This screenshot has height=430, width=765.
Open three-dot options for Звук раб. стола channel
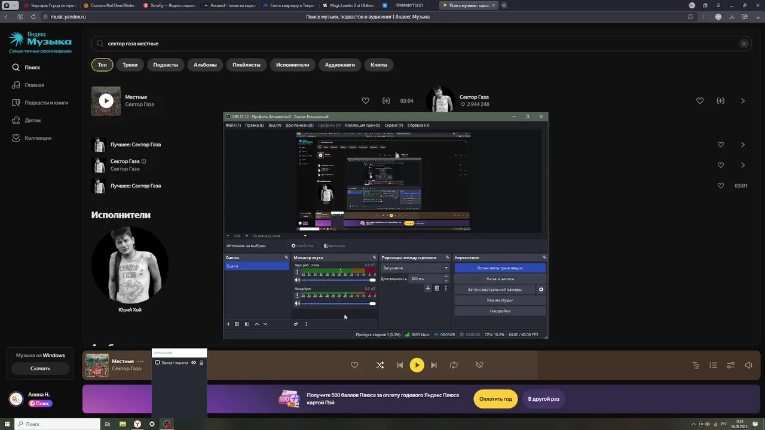pyautogui.click(x=297, y=272)
